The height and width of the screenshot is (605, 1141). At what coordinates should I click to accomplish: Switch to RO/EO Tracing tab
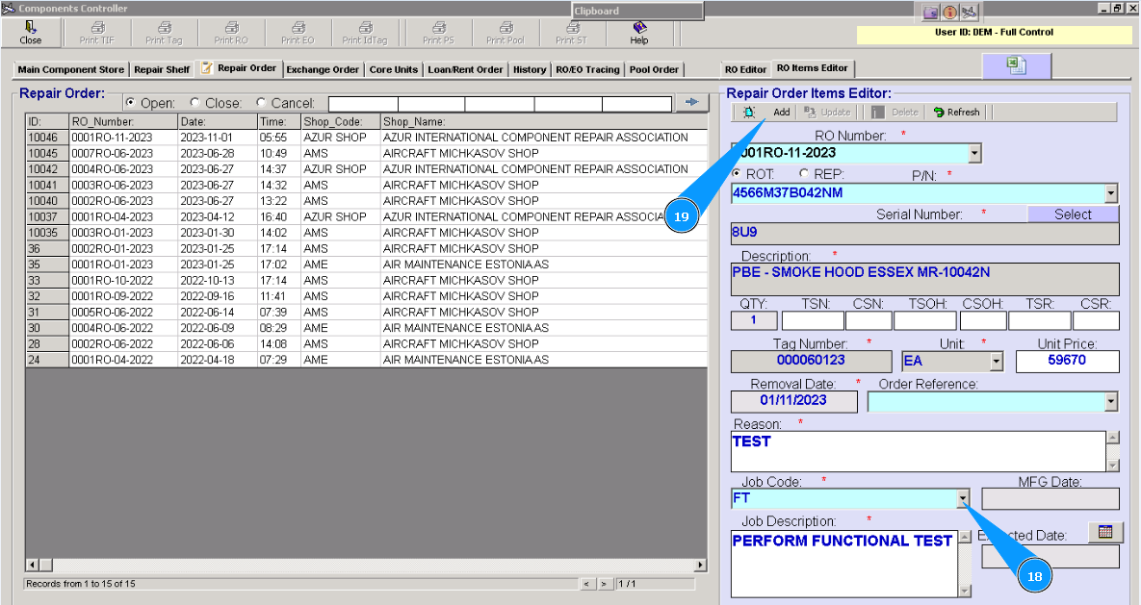tap(588, 70)
